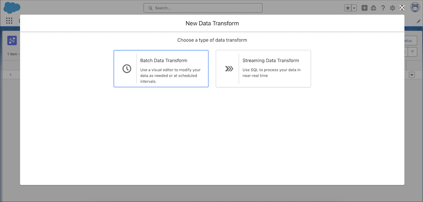Focus the Search field
Image resolution: width=423 pixels, height=202 pixels.
coord(203,8)
